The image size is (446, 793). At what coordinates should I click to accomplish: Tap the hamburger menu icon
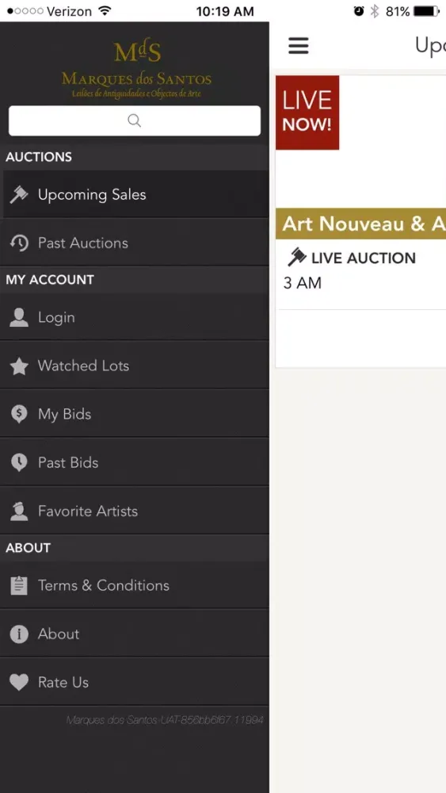298,45
